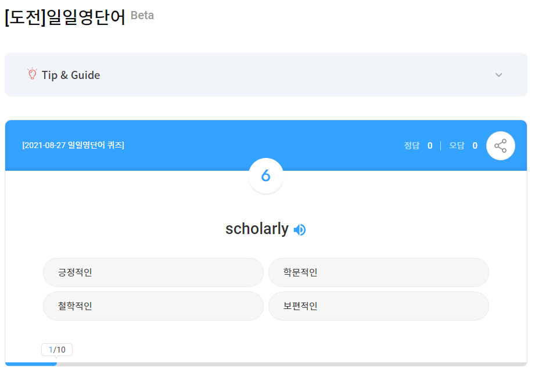Click the 2021-08-27 일일영단어 퀴즈 title
The width and height of the screenshot is (535, 374).
pyautogui.click(x=73, y=145)
